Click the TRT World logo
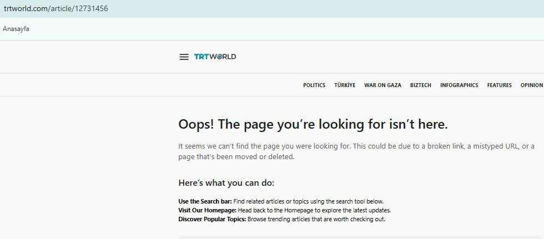The height and width of the screenshot is (239, 544). [215, 57]
